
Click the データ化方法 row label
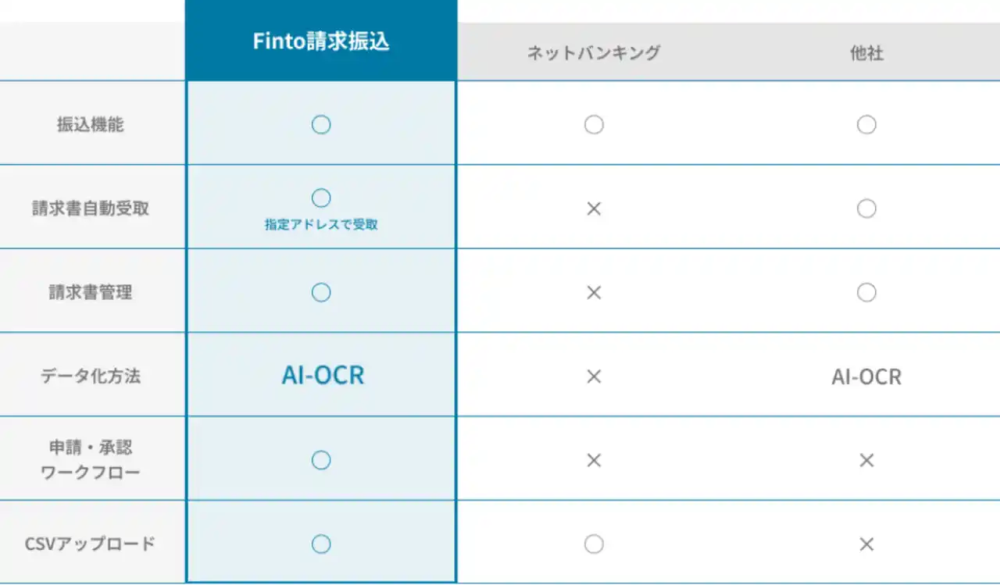[91, 376]
